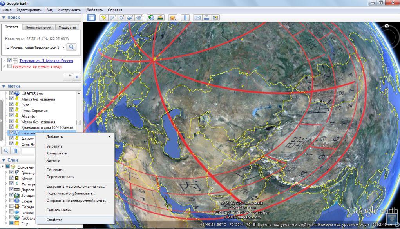This screenshot has width=400, height=229.
Task: Click the email envelope toolbar icon
Action: pyautogui.click(x=197, y=17)
